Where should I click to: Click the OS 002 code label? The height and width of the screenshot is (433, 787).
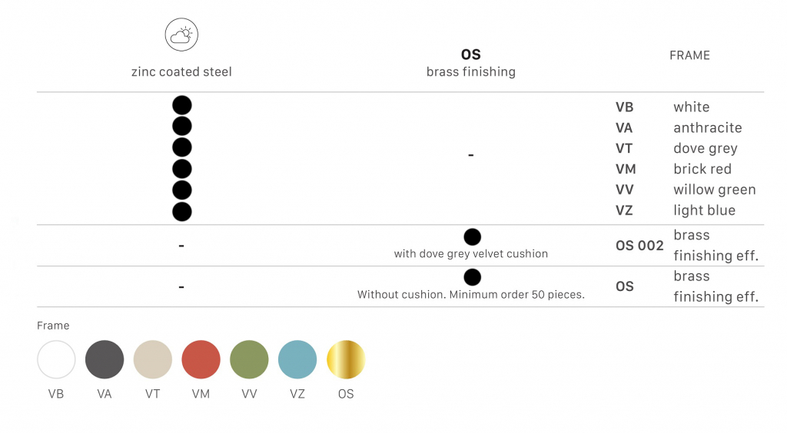pyautogui.click(x=639, y=246)
